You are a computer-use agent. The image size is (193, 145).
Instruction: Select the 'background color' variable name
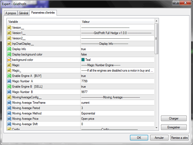[23, 60]
